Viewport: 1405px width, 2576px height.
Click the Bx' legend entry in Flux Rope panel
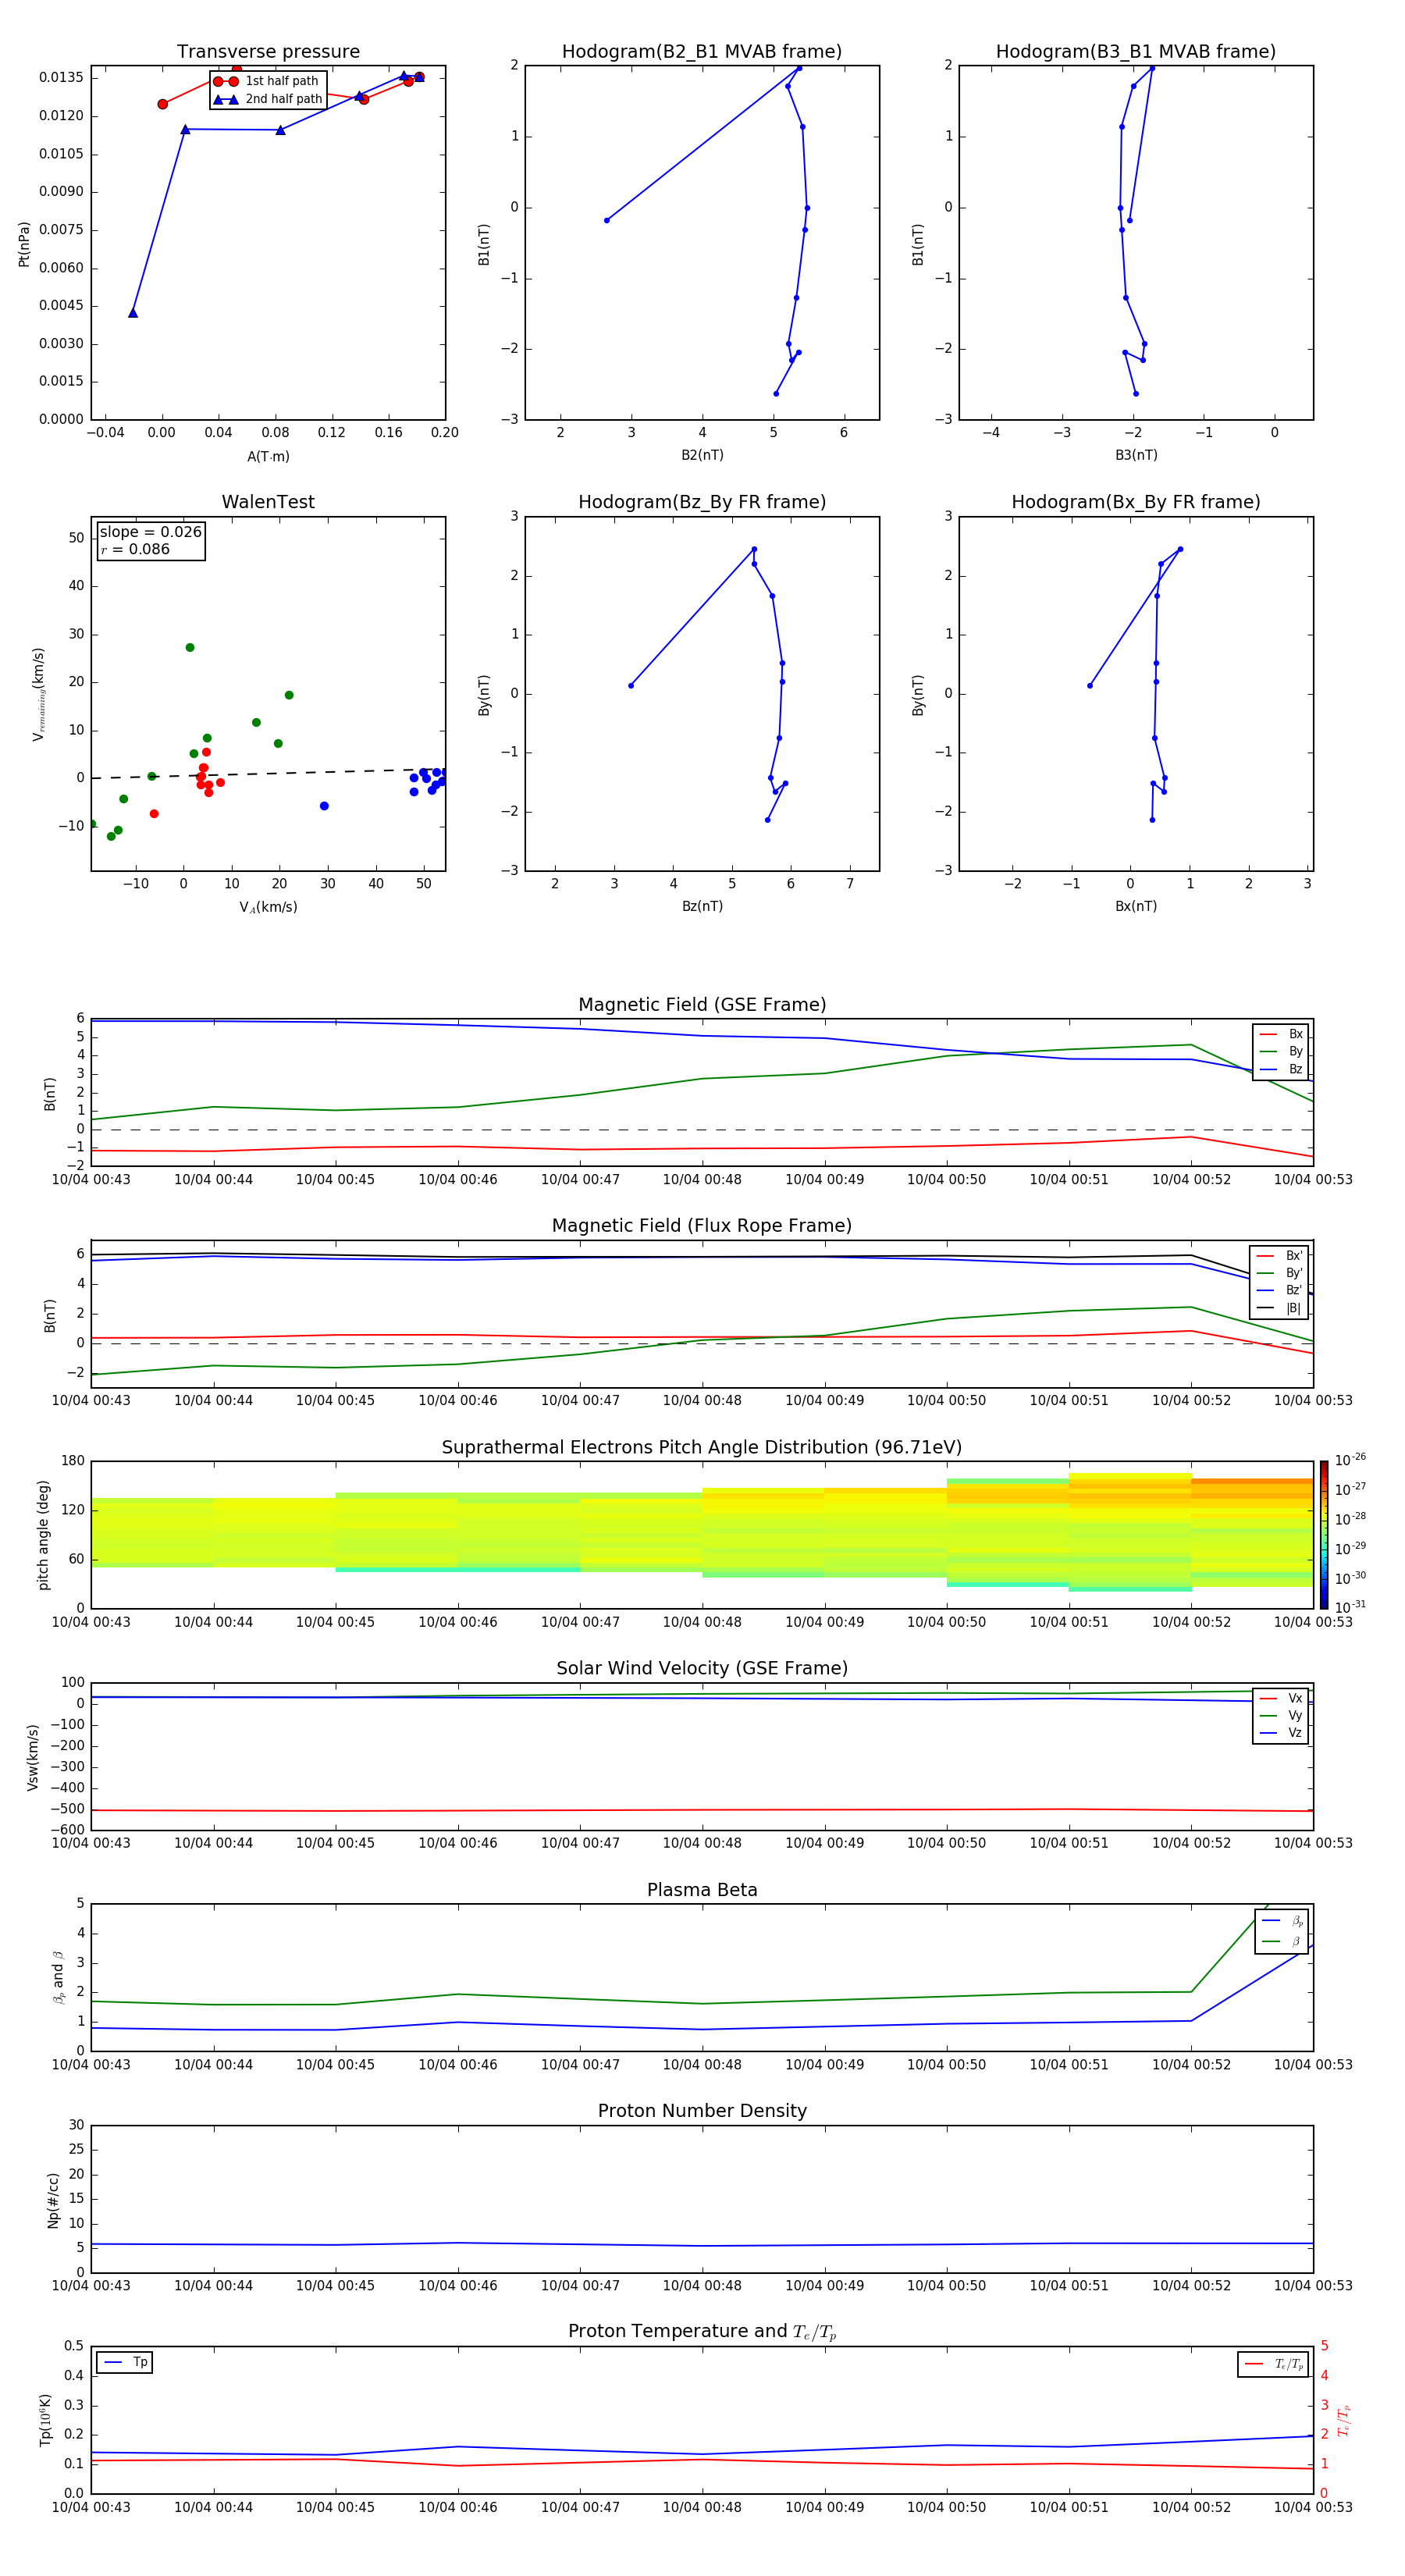pos(1279,1256)
